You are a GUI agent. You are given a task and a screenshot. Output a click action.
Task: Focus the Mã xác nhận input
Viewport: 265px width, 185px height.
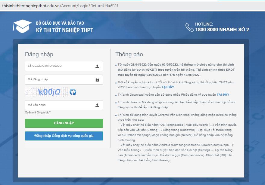coord(60,105)
